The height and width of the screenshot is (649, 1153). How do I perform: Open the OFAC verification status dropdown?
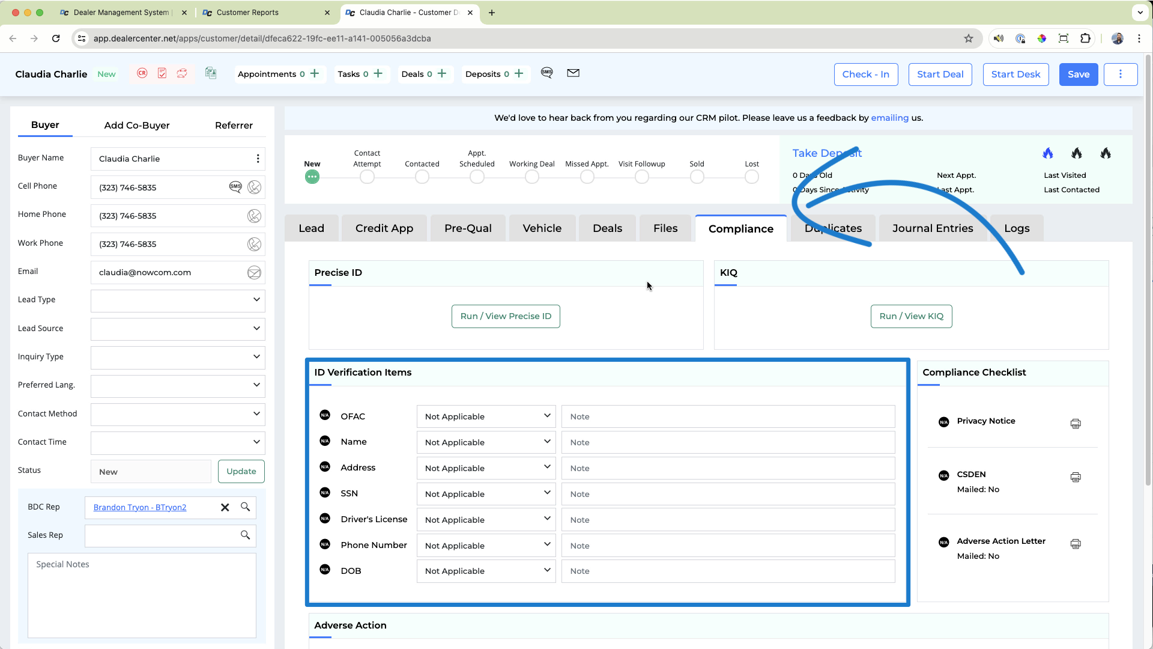[486, 416]
